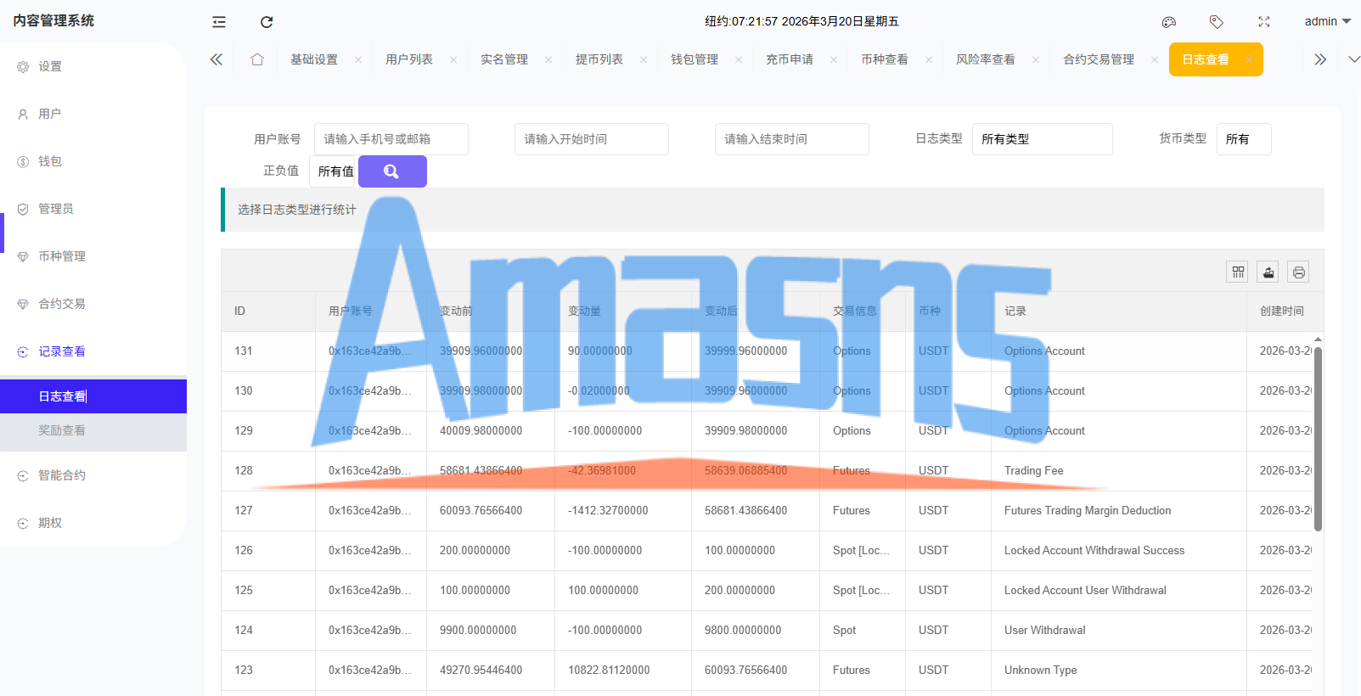The image size is (1361, 696).
Task: Switch to the 实名管理 tab
Action: pyautogui.click(x=504, y=59)
